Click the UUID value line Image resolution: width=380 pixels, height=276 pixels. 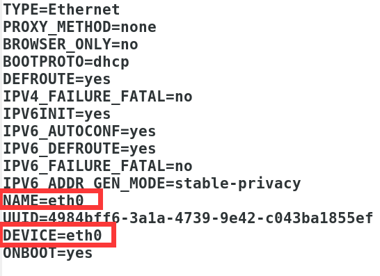click(x=188, y=218)
